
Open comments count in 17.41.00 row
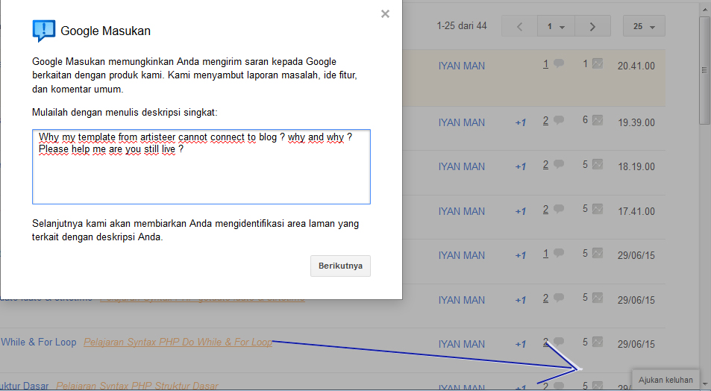[x=545, y=209]
